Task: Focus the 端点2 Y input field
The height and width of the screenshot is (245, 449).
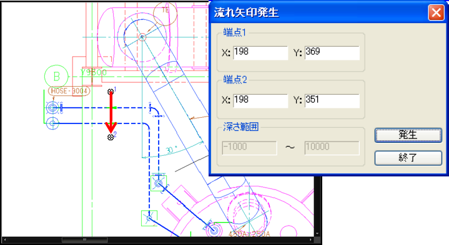Action: click(x=332, y=101)
